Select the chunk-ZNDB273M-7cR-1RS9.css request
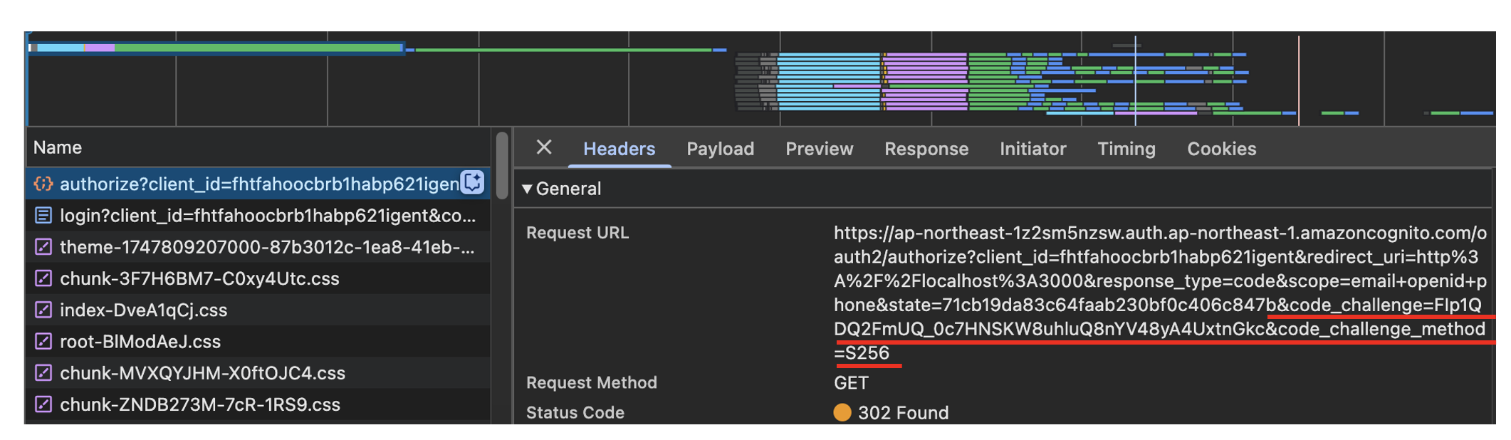The width and height of the screenshot is (1511, 440). point(199,404)
